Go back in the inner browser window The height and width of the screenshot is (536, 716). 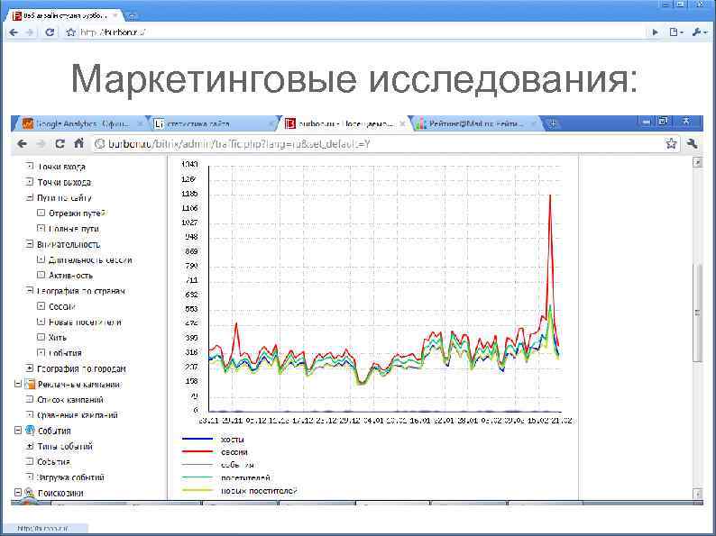22,144
